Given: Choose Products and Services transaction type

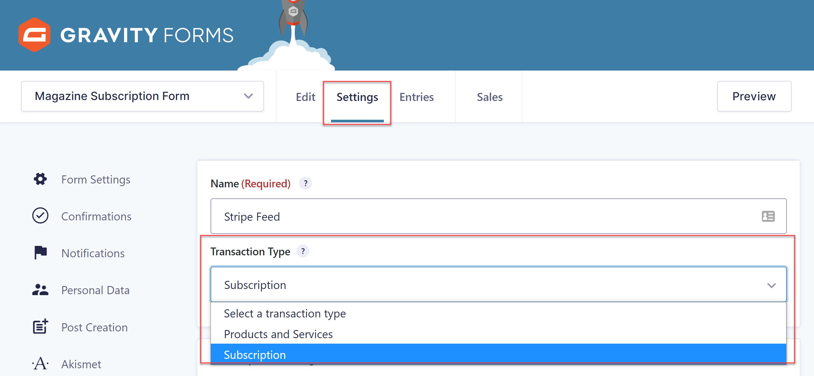Looking at the screenshot, I should (x=278, y=334).
